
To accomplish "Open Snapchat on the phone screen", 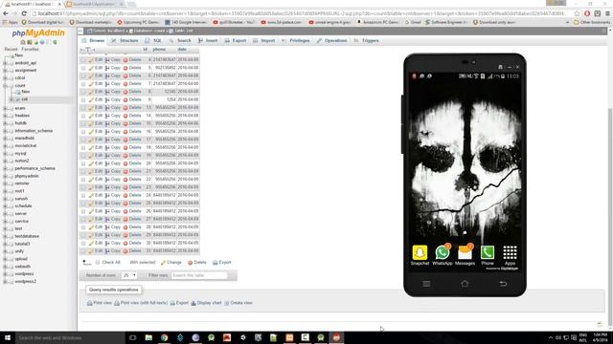I will tap(420, 252).
